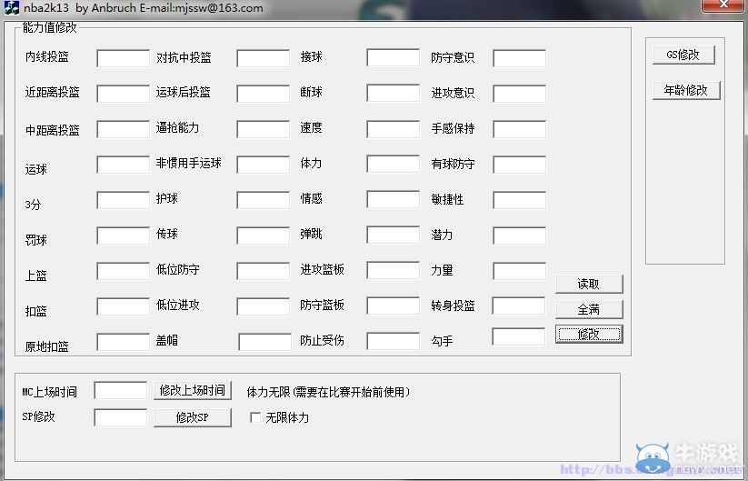
Task: Select the 体力 input field
Action: coord(393,165)
